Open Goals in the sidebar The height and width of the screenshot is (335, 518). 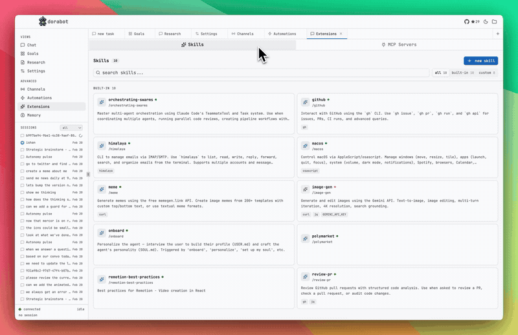(52, 54)
